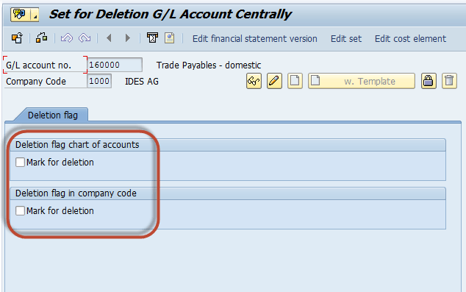
Task: Click the Company Code field containing 1000
Action: coord(99,81)
